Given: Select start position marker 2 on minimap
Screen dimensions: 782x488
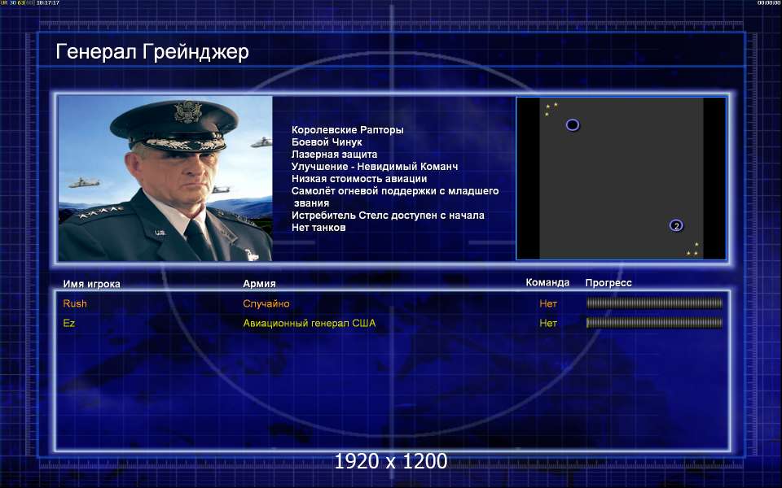Looking at the screenshot, I should point(676,225).
